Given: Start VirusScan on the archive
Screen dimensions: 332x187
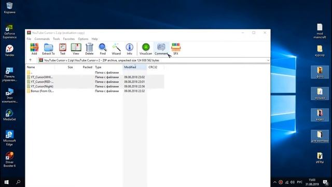Looking at the screenshot, I should tap(146, 49).
